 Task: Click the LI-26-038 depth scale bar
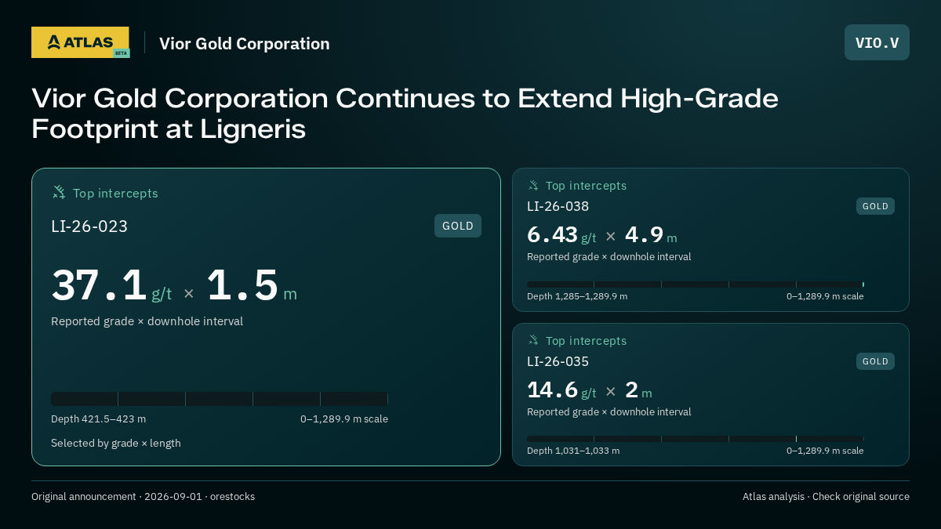click(696, 284)
